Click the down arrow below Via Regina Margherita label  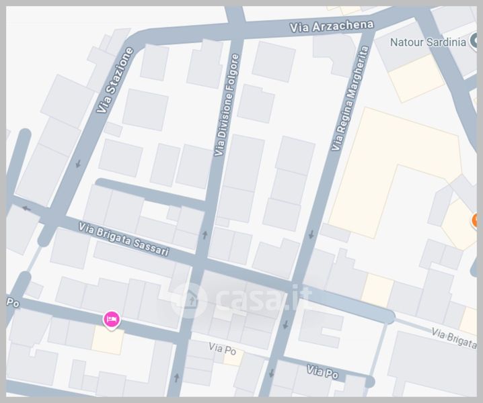(311, 234)
